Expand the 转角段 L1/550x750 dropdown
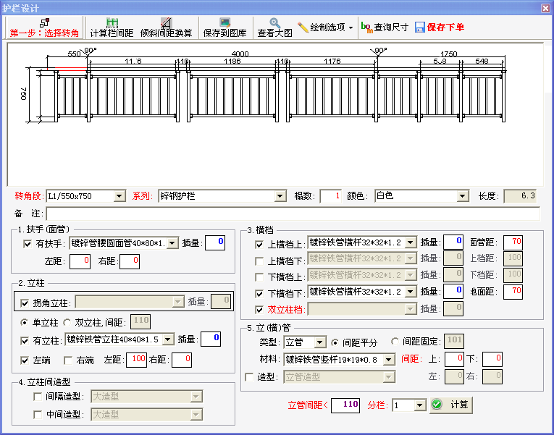This screenshot has width=554, height=435. (x=120, y=196)
